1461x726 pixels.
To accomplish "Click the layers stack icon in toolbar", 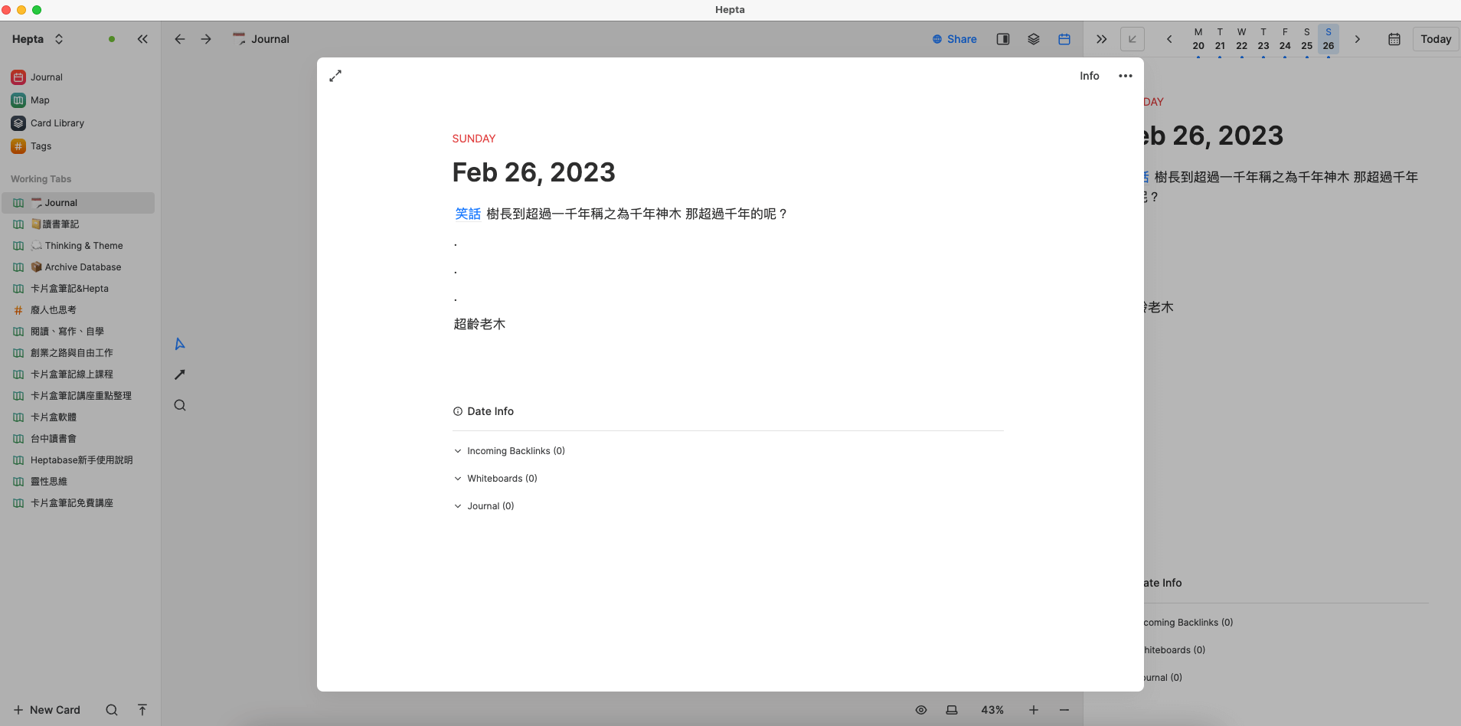I will tap(1033, 39).
